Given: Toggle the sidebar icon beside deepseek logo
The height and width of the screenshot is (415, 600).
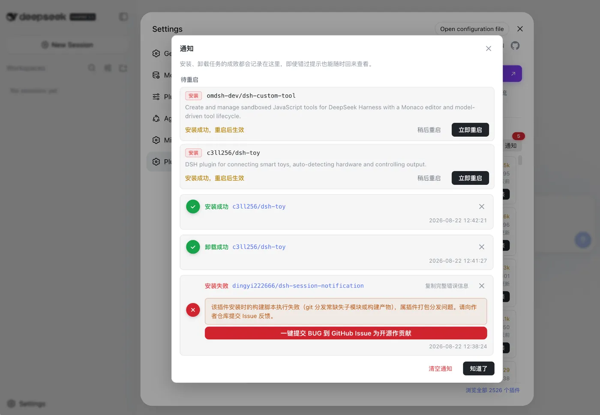Looking at the screenshot, I should 123,17.
